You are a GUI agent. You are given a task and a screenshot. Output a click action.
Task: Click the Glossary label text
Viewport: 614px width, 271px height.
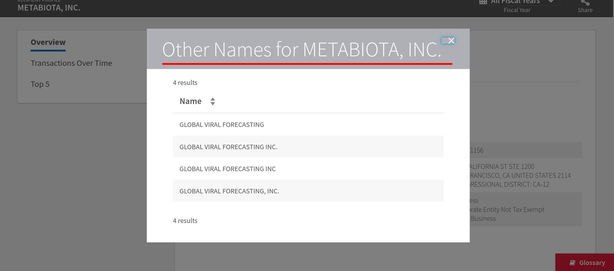click(x=592, y=263)
